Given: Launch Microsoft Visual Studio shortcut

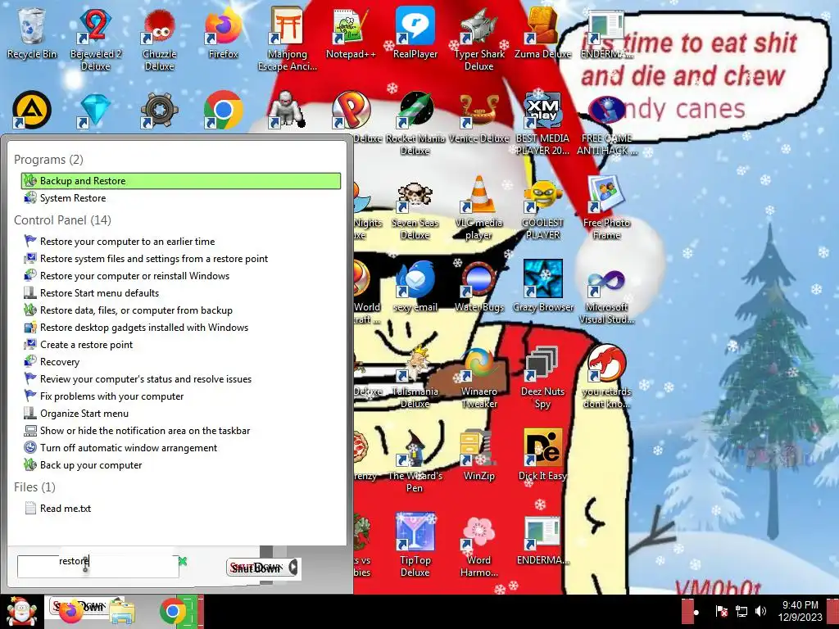Looking at the screenshot, I should click(607, 292).
